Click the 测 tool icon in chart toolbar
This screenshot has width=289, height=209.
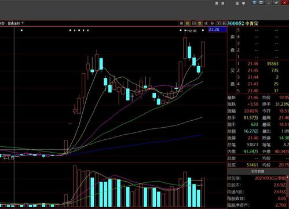[x=181, y=23]
